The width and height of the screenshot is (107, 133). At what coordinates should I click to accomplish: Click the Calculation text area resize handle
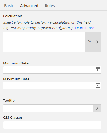point(84,50)
